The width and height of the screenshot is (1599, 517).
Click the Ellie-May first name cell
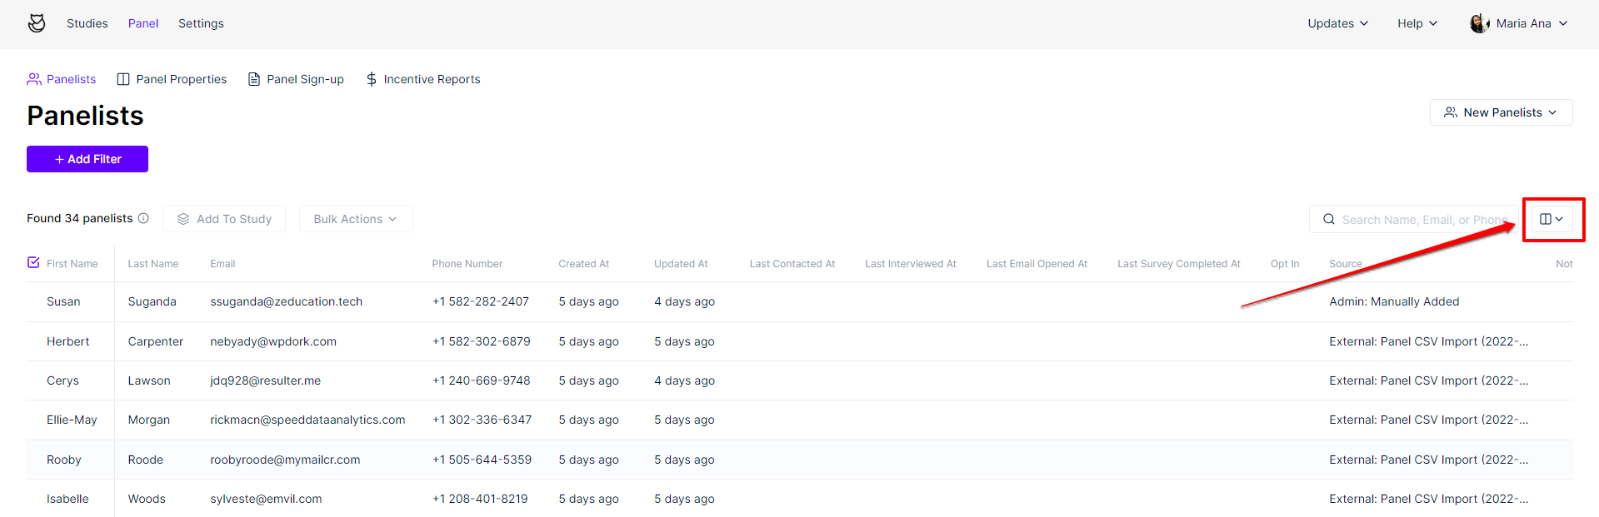pos(72,420)
